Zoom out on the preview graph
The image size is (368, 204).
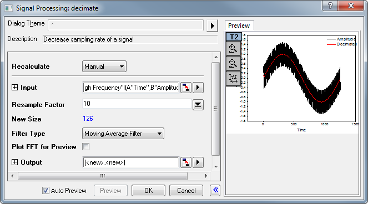tap(233, 64)
